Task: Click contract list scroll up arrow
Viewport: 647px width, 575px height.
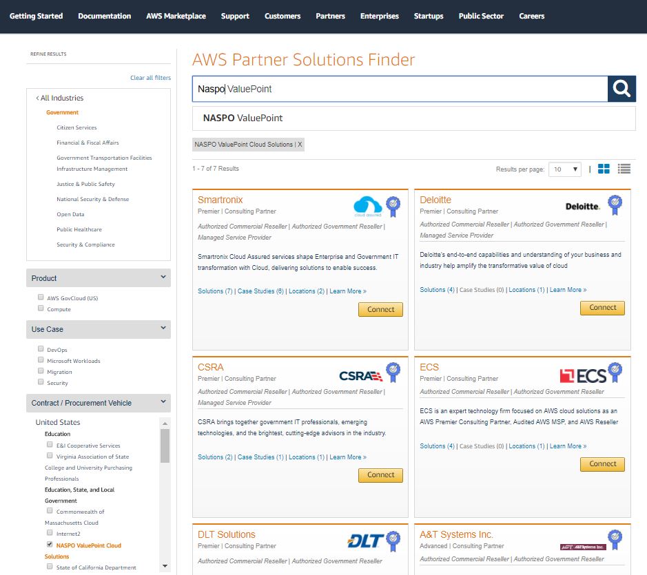Action: [165, 424]
